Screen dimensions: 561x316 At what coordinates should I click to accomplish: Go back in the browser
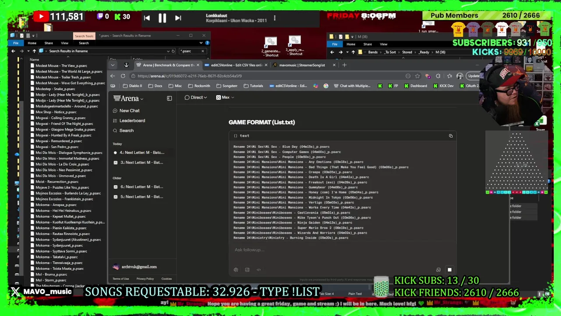113,76
